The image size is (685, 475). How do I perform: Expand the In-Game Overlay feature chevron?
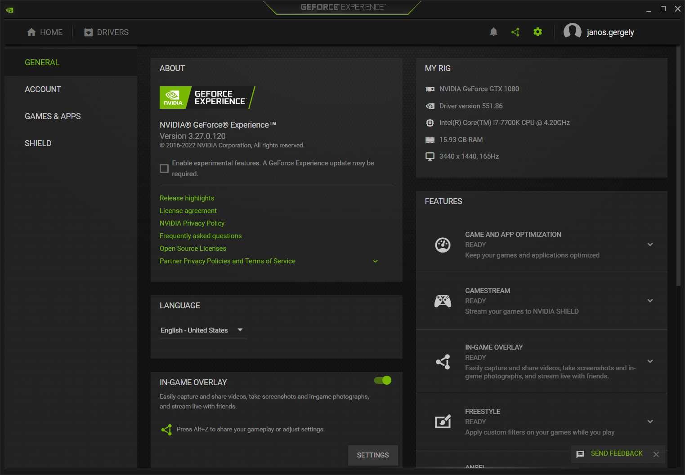(650, 361)
